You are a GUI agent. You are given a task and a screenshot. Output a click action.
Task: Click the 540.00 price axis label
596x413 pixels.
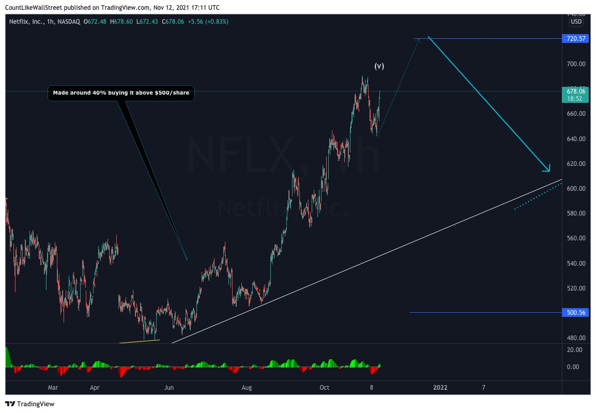click(x=576, y=263)
